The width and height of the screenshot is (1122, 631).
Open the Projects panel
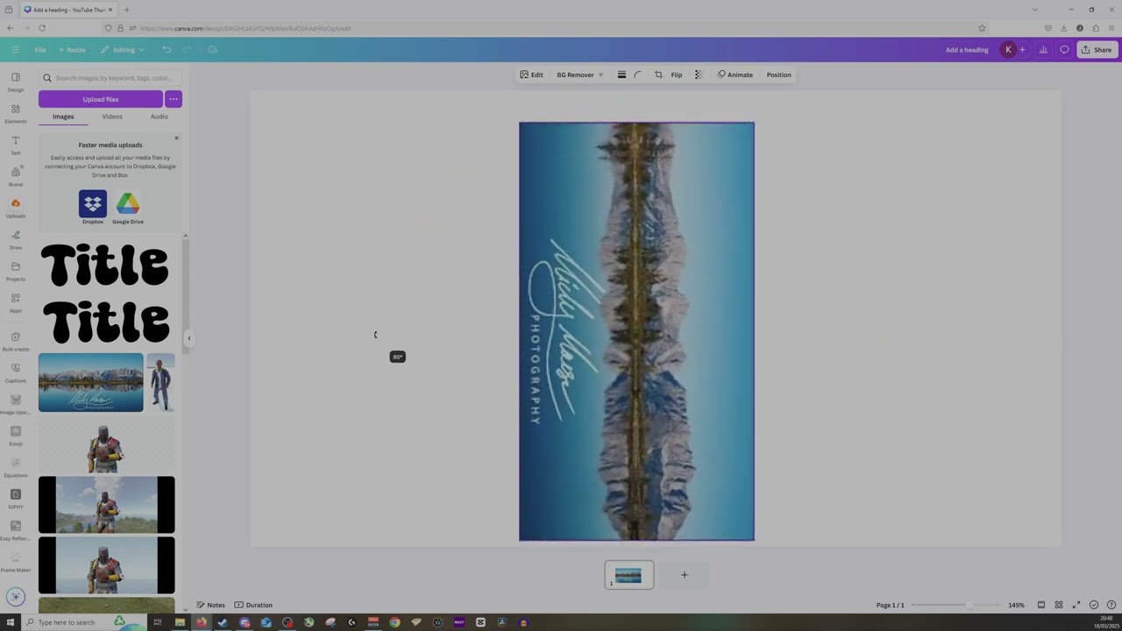(x=16, y=272)
